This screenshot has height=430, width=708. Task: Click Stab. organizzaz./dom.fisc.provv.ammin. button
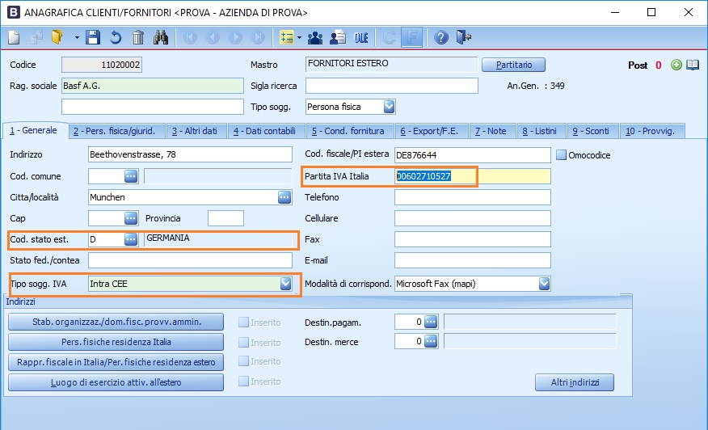pos(116,322)
